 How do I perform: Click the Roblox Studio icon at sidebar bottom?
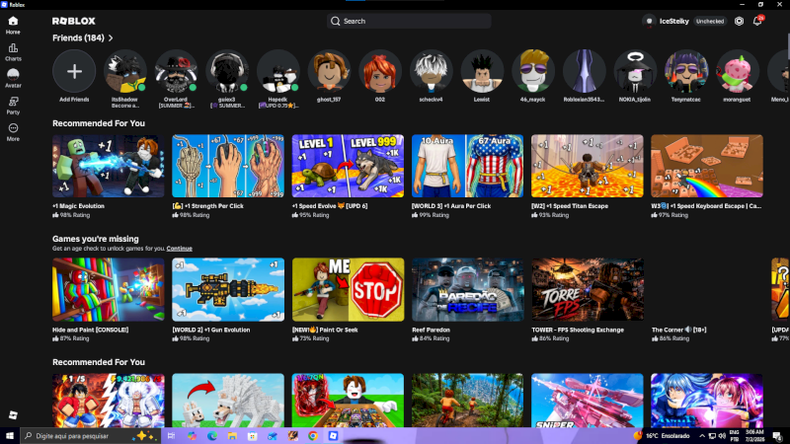[13, 414]
